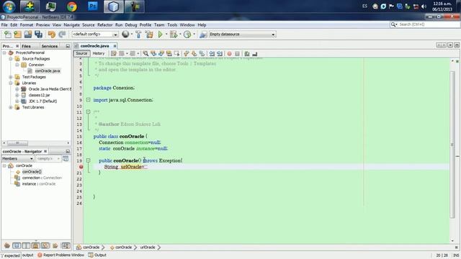The image size is (461, 259).
Task: Toggle Javadoc window button beside Navigator filter
Action: 66,158
